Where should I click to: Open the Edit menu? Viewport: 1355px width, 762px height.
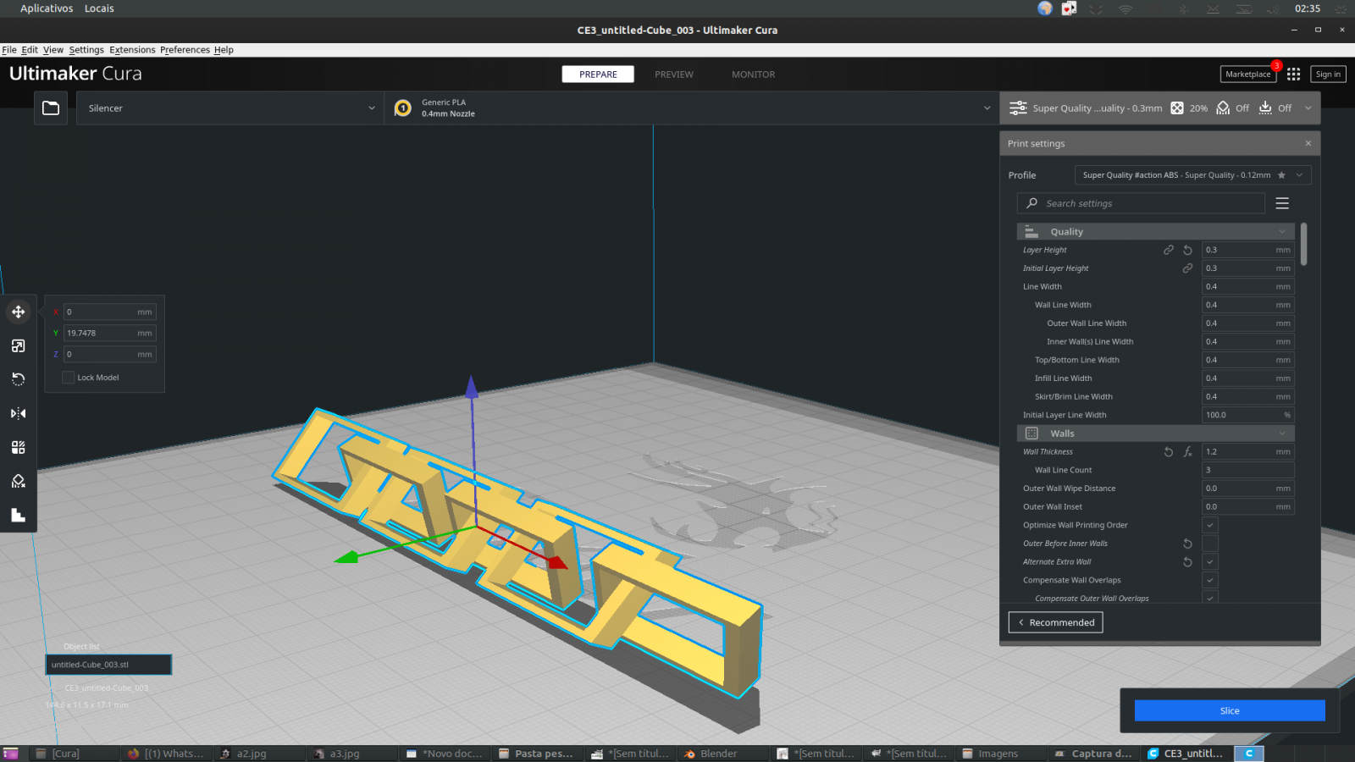click(x=30, y=50)
